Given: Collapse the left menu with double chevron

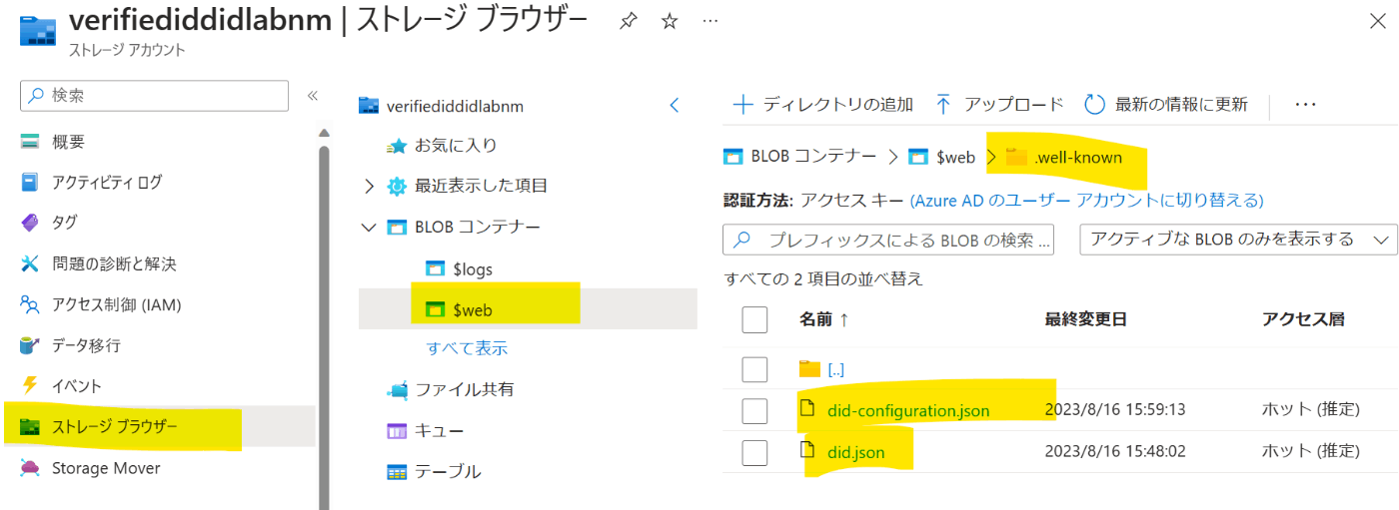Looking at the screenshot, I should (x=312, y=96).
